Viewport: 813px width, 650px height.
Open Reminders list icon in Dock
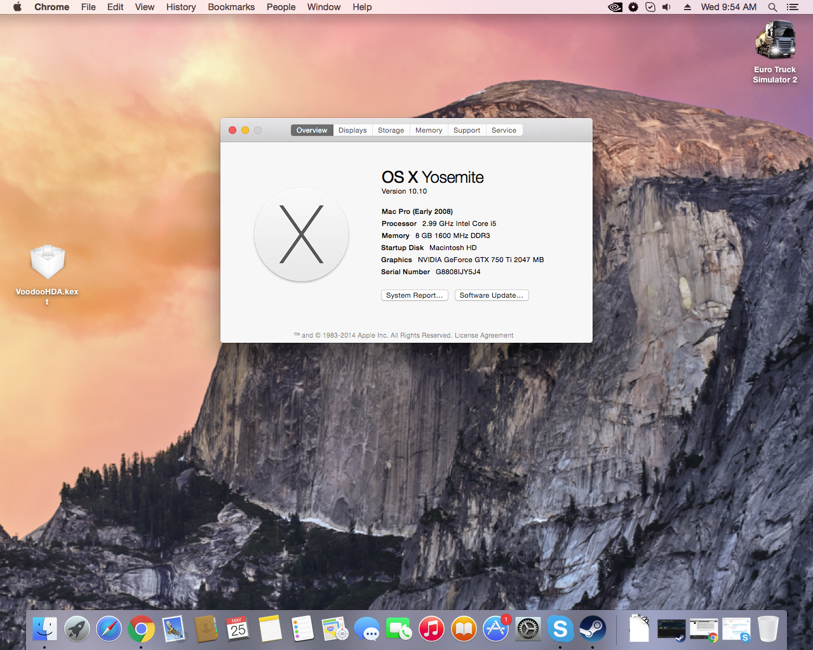tap(302, 629)
